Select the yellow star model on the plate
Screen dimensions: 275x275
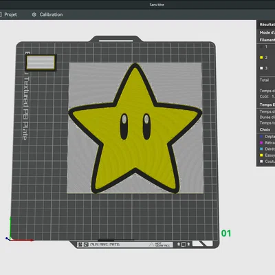pos(135,129)
